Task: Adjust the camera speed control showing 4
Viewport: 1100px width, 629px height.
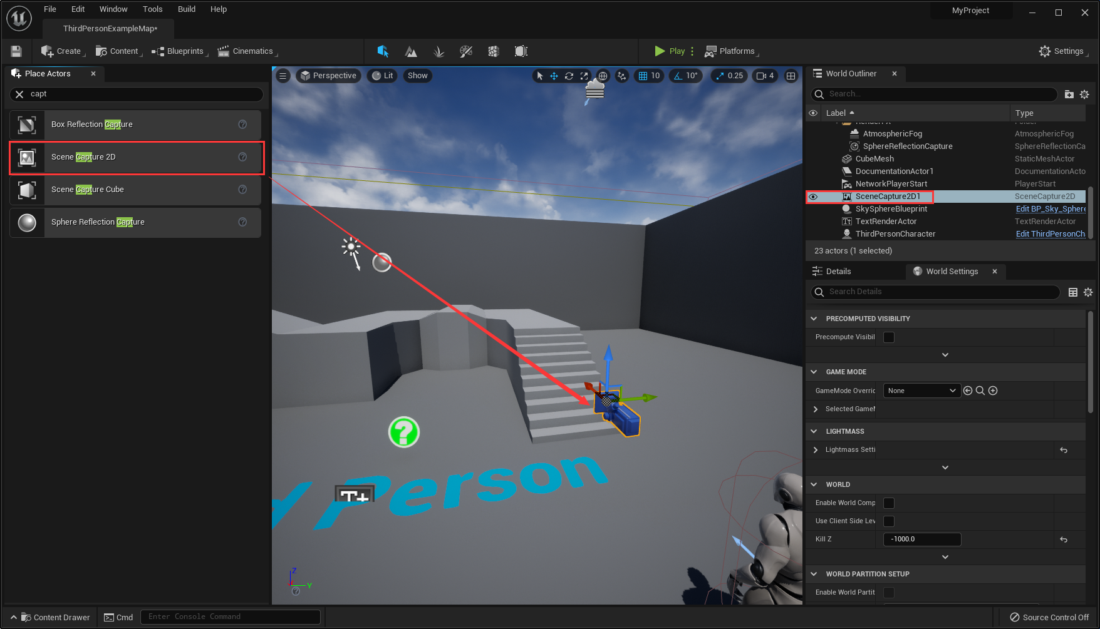Action: pyautogui.click(x=764, y=76)
